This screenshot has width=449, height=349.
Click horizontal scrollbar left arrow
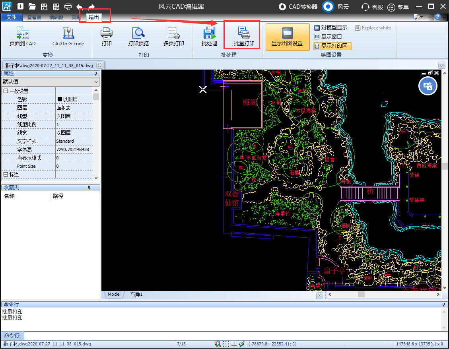330,294
